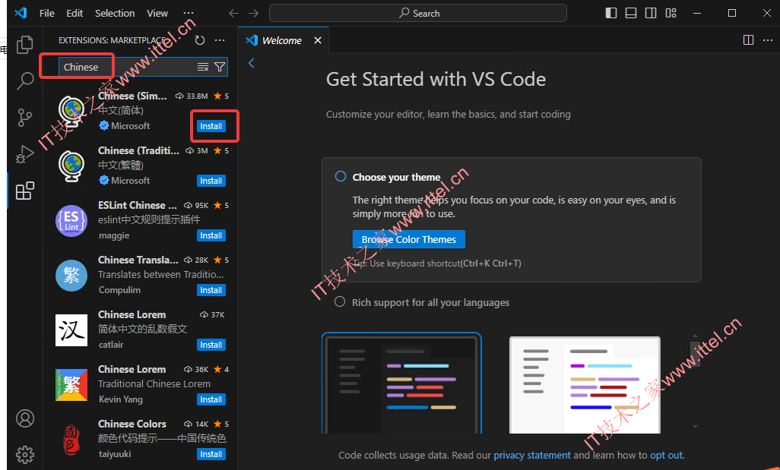Expand the hidden menu bar items ellipsis
This screenshot has height=470, width=780.
189,14
